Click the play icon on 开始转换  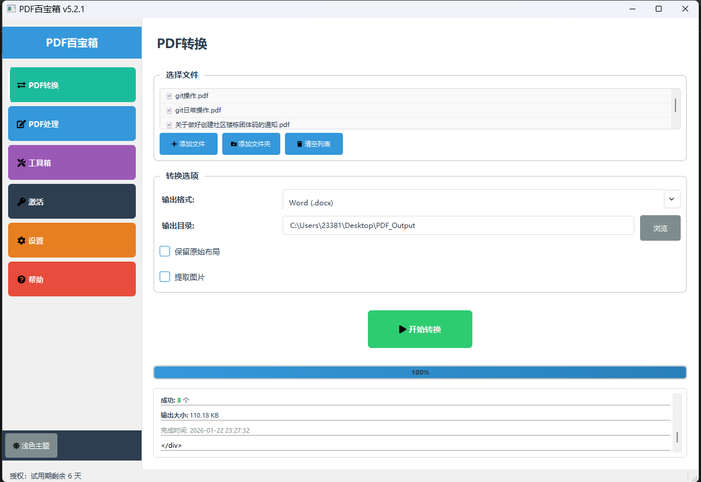click(x=402, y=329)
